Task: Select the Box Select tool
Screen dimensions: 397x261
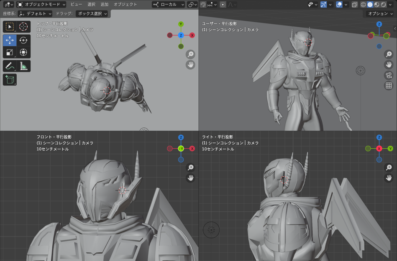Action: [10, 27]
